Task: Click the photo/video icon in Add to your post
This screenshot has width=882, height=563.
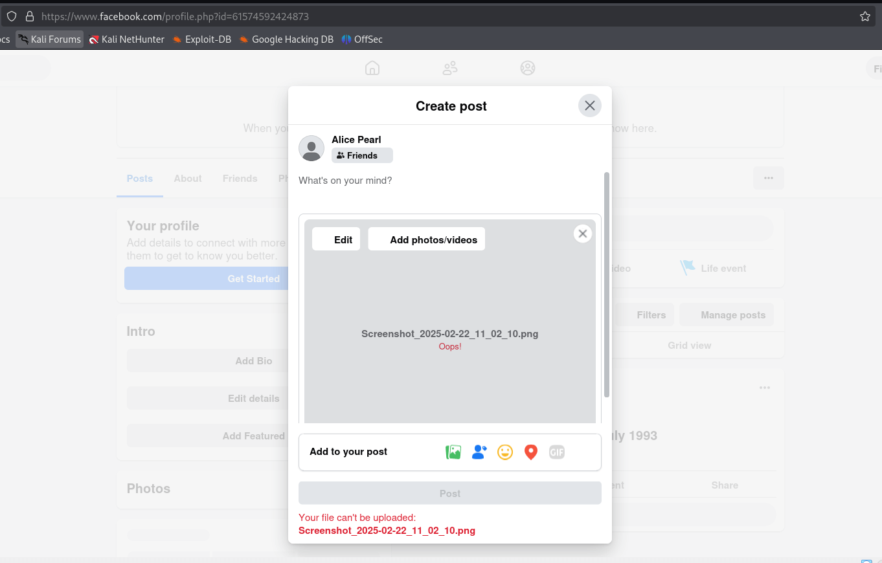Action: [453, 452]
